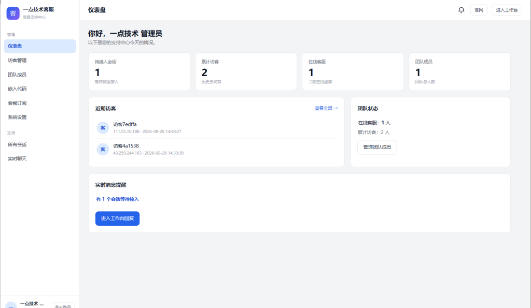Click the 待接入会话 stat card
The image size is (531, 308).
coord(139,71)
